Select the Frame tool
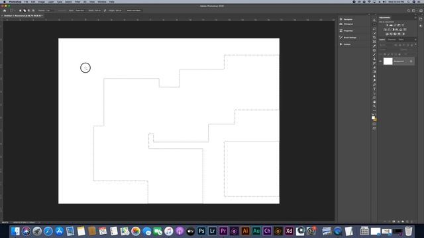Image resolution: width=424 pixels, height=238 pixels. [374, 42]
